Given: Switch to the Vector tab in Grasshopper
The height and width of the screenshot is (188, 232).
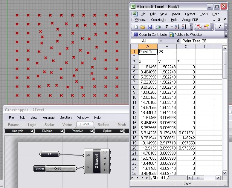Looking at the screenshot, I should click(x=67, y=125).
